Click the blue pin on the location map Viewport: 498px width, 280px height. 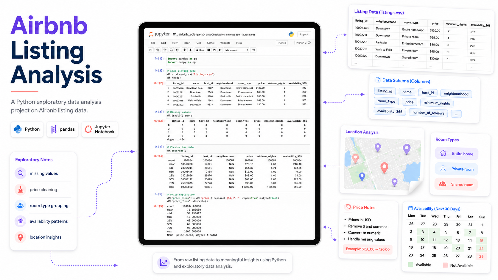pos(362,176)
